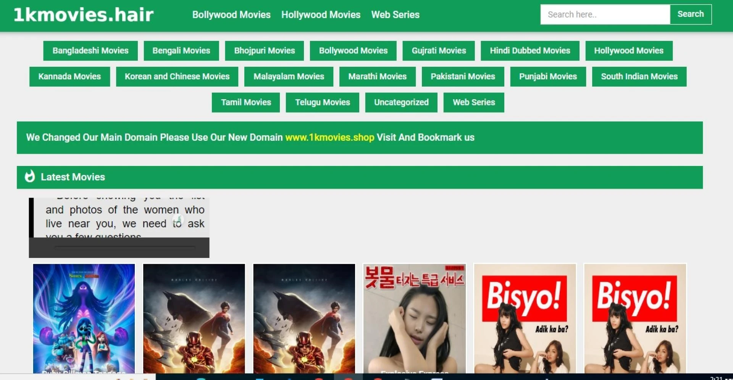Visit the www.1kmovies.shop link
Image resolution: width=733 pixels, height=380 pixels.
pos(329,137)
